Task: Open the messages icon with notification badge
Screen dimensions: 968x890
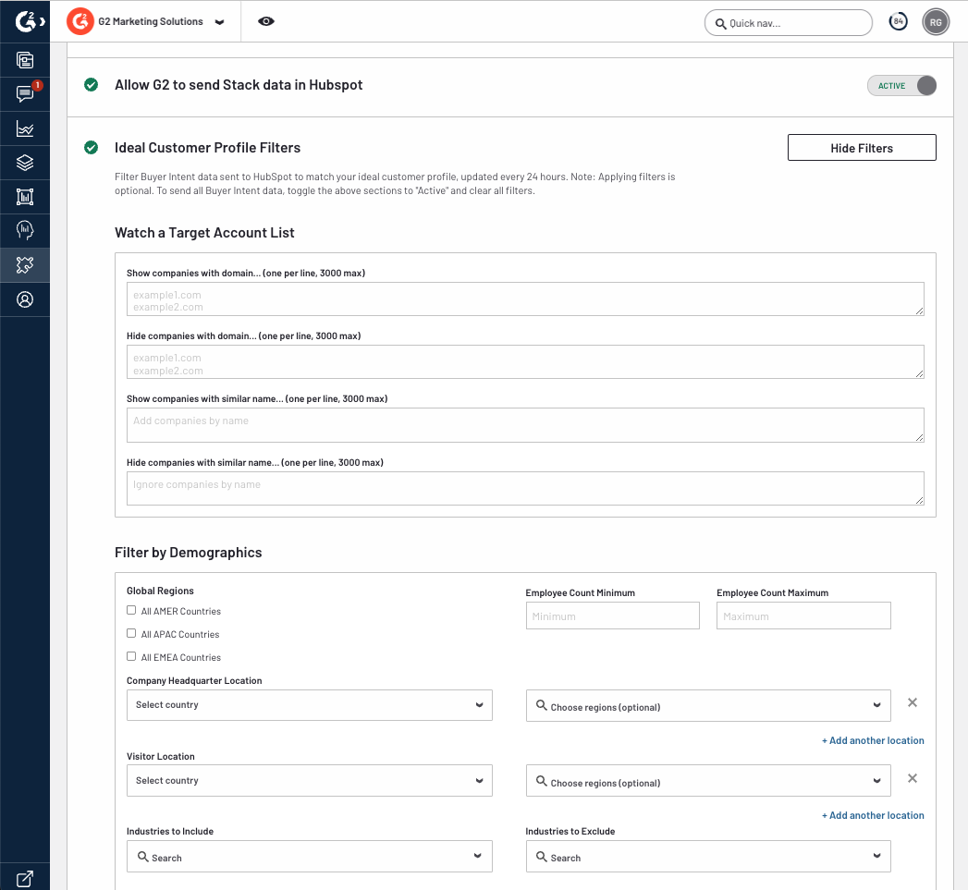Action: (25, 93)
